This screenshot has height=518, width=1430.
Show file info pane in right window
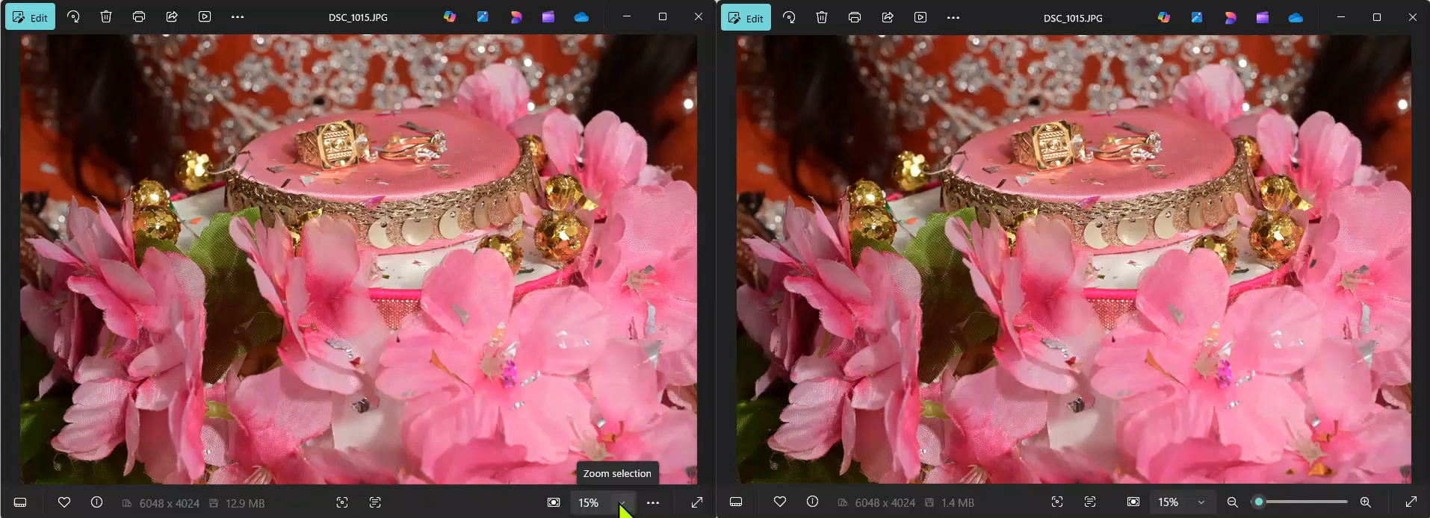coord(812,502)
